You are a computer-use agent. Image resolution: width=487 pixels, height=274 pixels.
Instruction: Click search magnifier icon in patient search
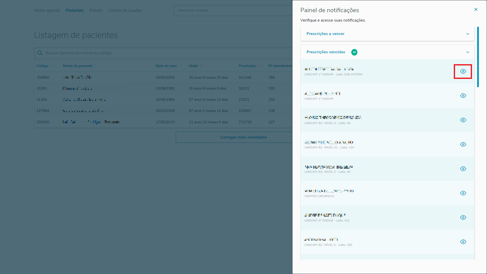[x=40, y=53]
